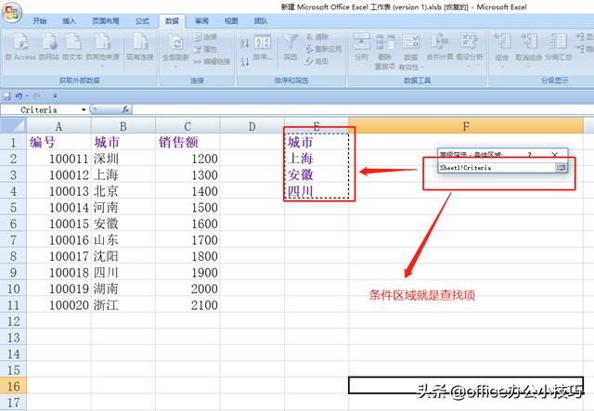Expand the 取消组合 ungroup dropdown
Screen dimensions: 594x411
pyautogui.click(x=528, y=66)
